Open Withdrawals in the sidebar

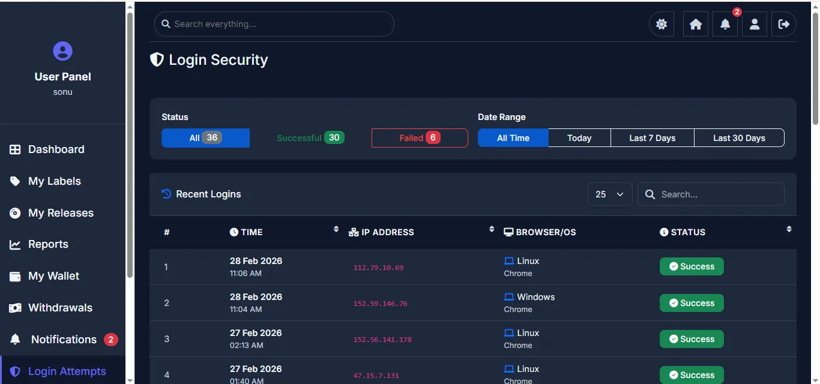pos(62,308)
